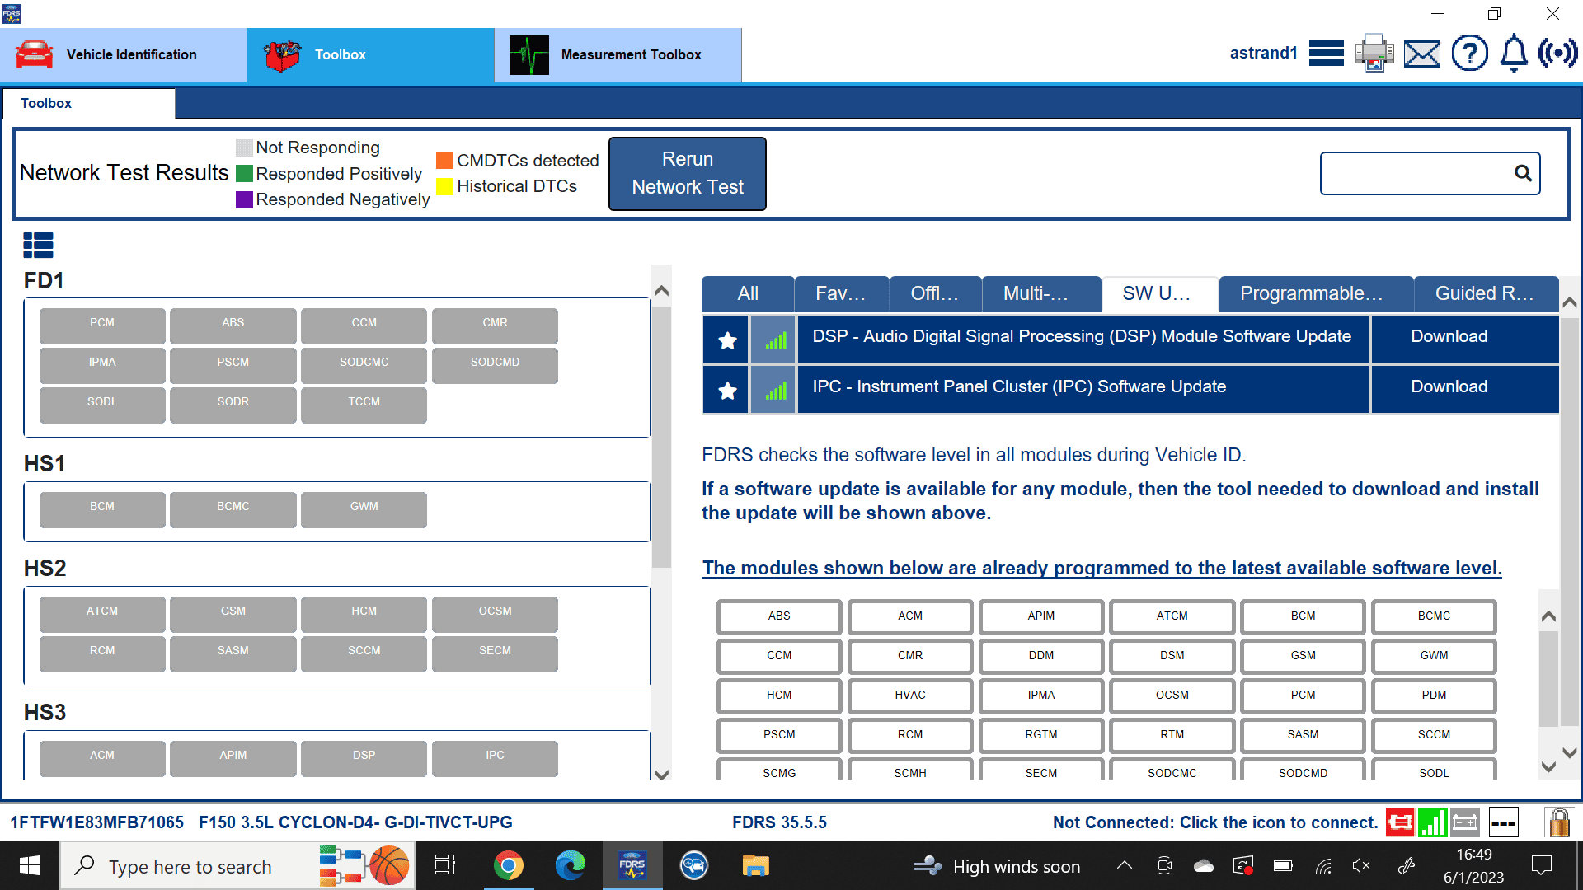
Task: Click the down arrow on the module list scrollbar
Action: point(661,775)
